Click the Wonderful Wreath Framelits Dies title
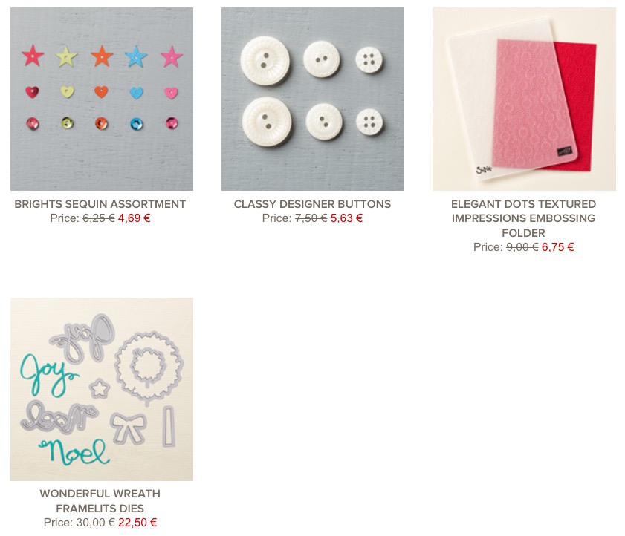The height and width of the screenshot is (536, 625). point(100,501)
